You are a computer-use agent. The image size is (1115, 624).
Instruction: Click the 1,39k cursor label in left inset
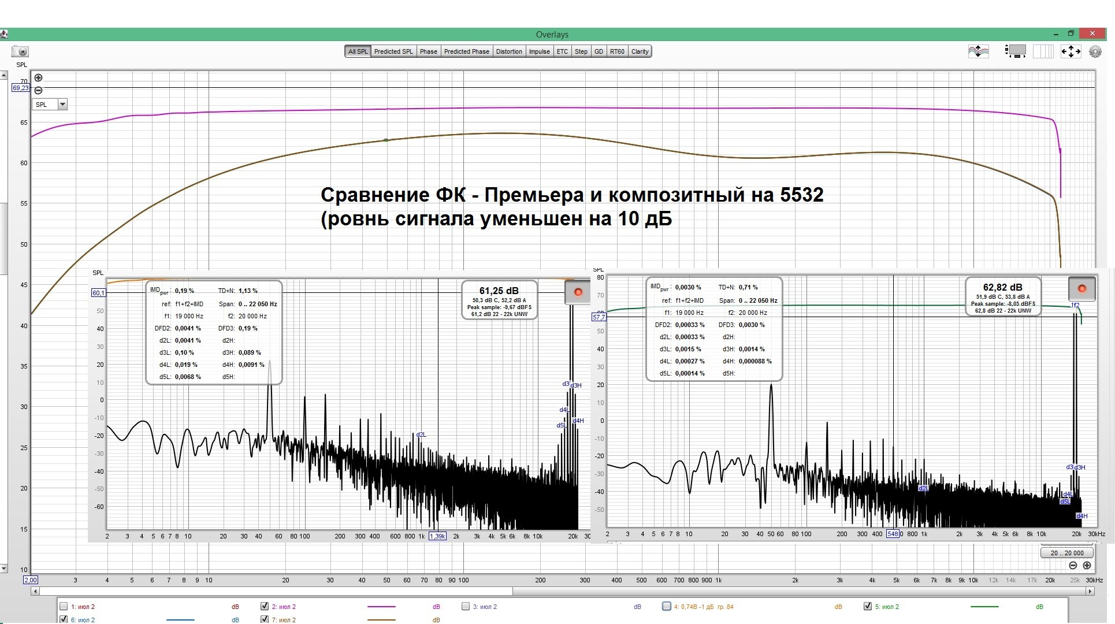438,536
